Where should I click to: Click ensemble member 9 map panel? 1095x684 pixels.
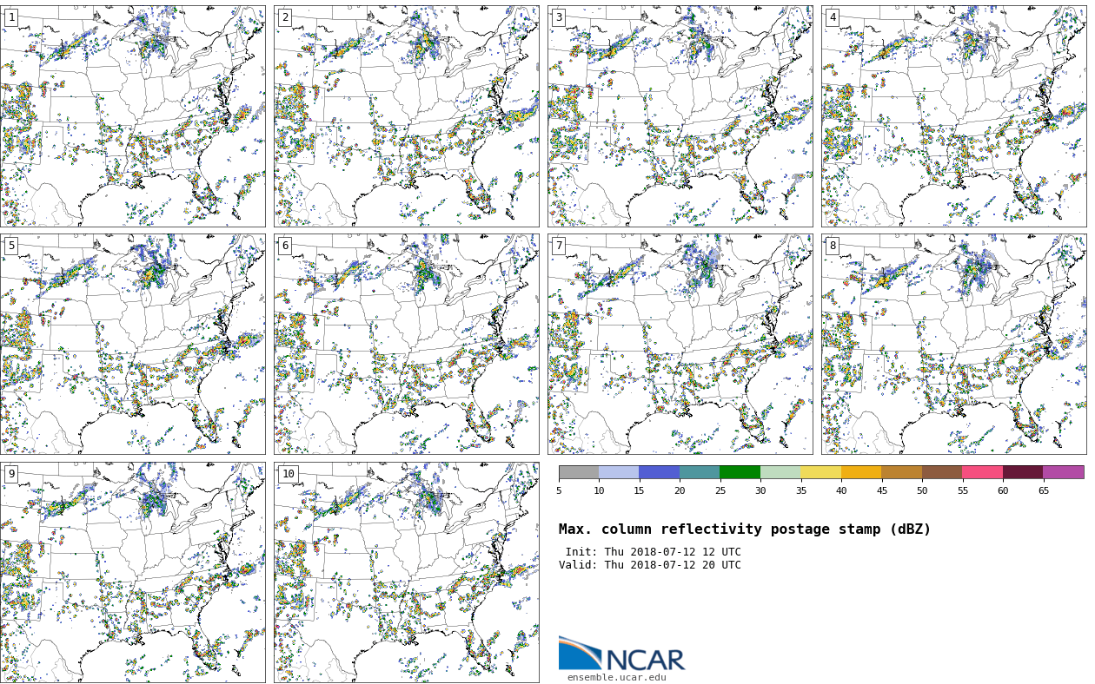(133, 572)
